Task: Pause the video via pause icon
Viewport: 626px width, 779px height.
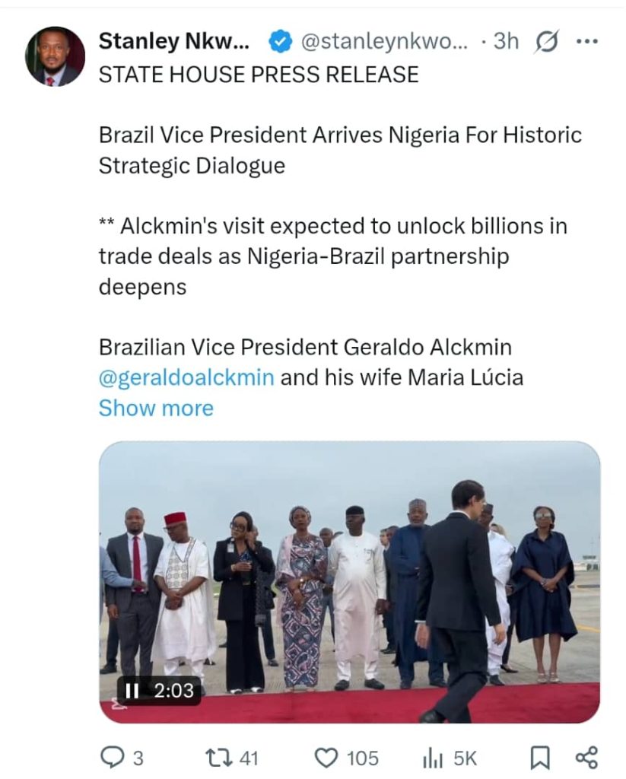Action: pos(132,691)
